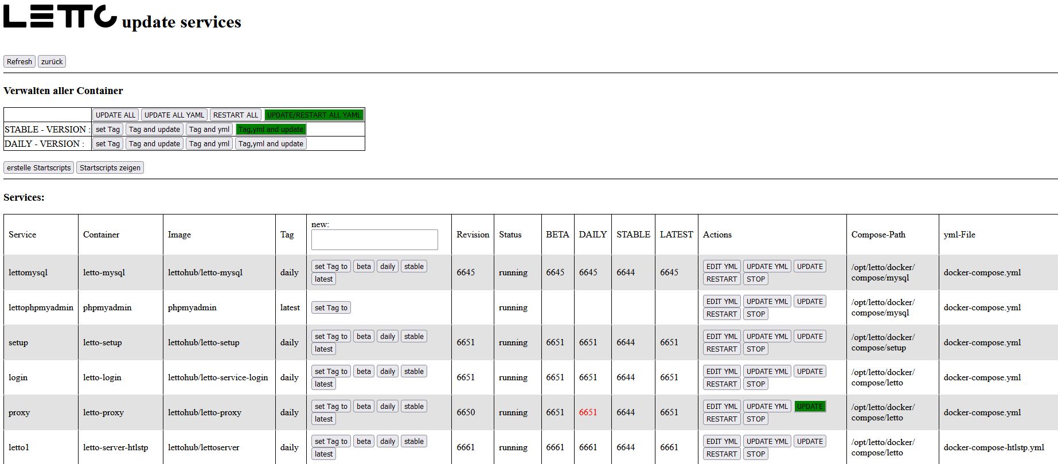Click set Tag in DAILY - VERSION row
Image resolution: width=1058 pixels, height=464 pixels.
(x=108, y=144)
